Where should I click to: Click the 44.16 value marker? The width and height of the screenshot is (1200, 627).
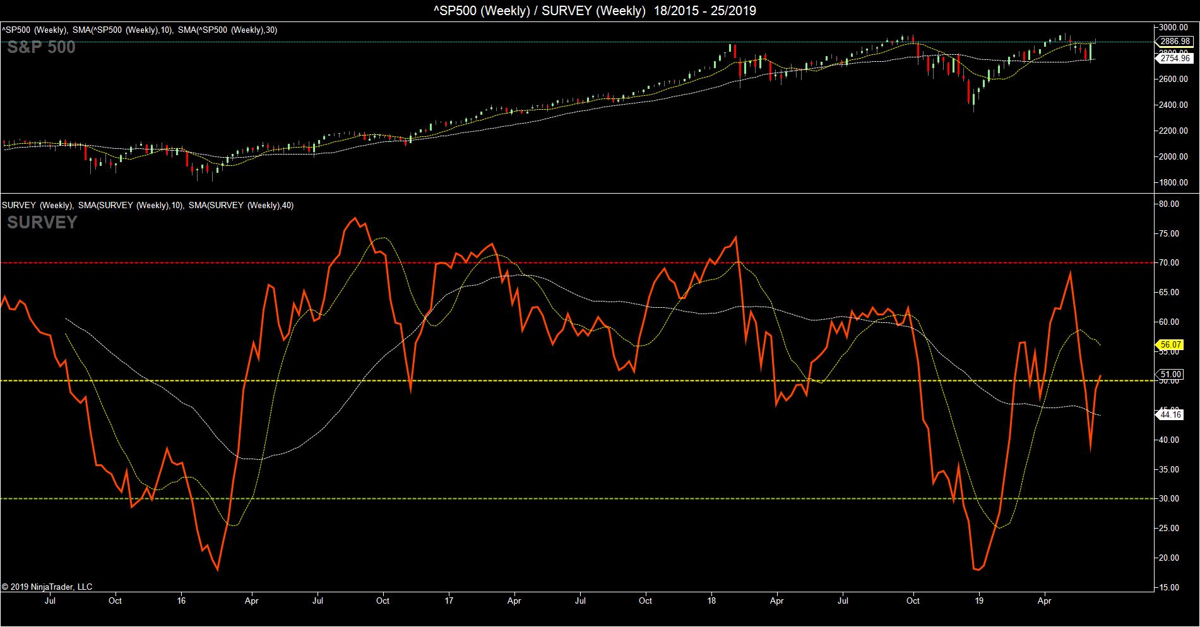1171,414
